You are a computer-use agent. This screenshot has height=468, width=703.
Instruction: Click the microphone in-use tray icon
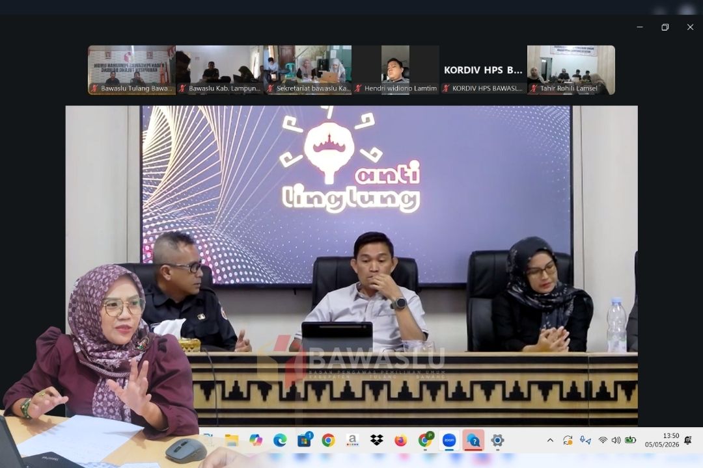click(585, 441)
